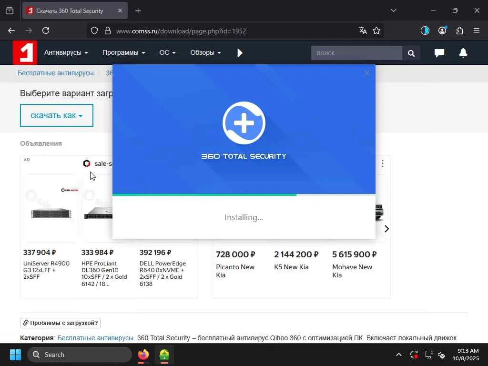Open the extensions puzzle icon
Screen dimensions: 488x366
click(460, 30)
